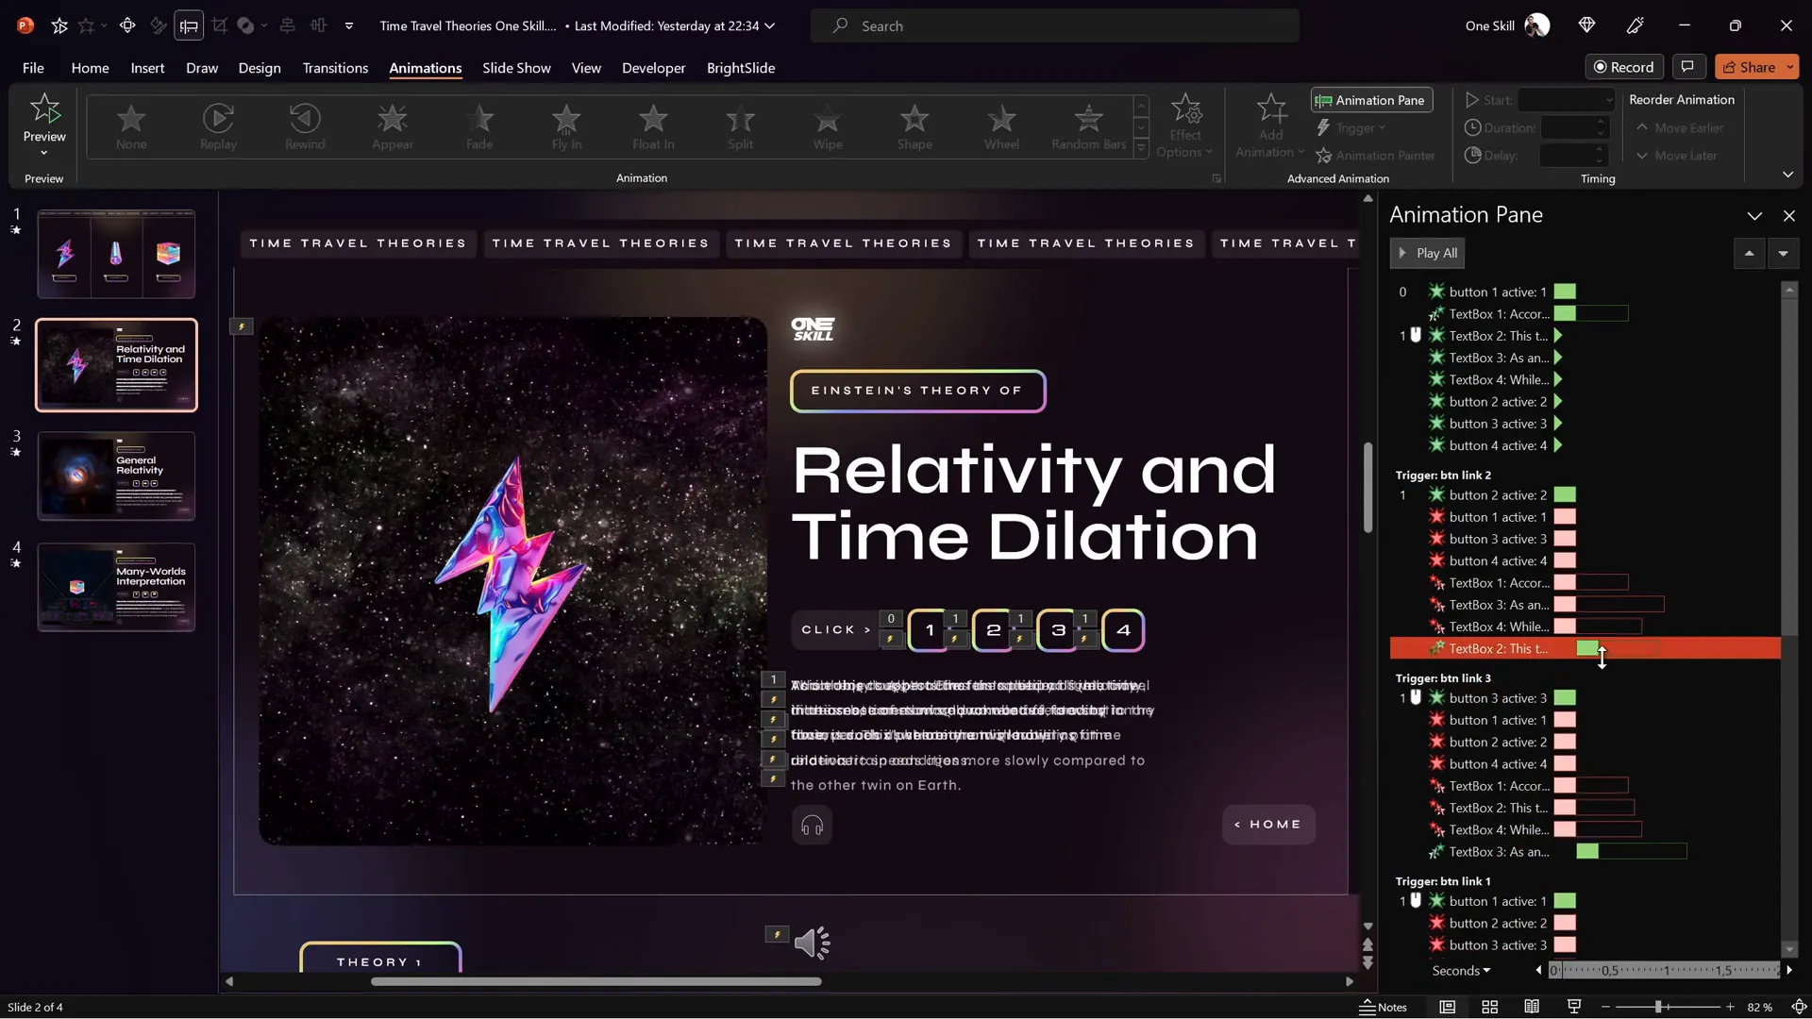This screenshot has width=1812, height=1019.
Task: Choose the Random Bars animation
Action: [1087, 127]
